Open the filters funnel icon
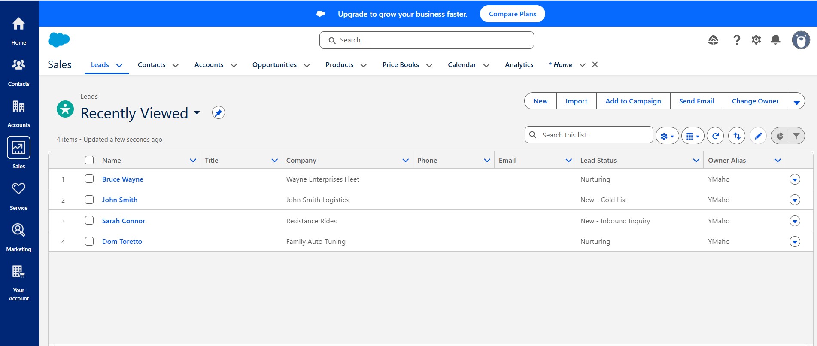Image resolution: width=817 pixels, height=346 pixels. pos(796,136)
